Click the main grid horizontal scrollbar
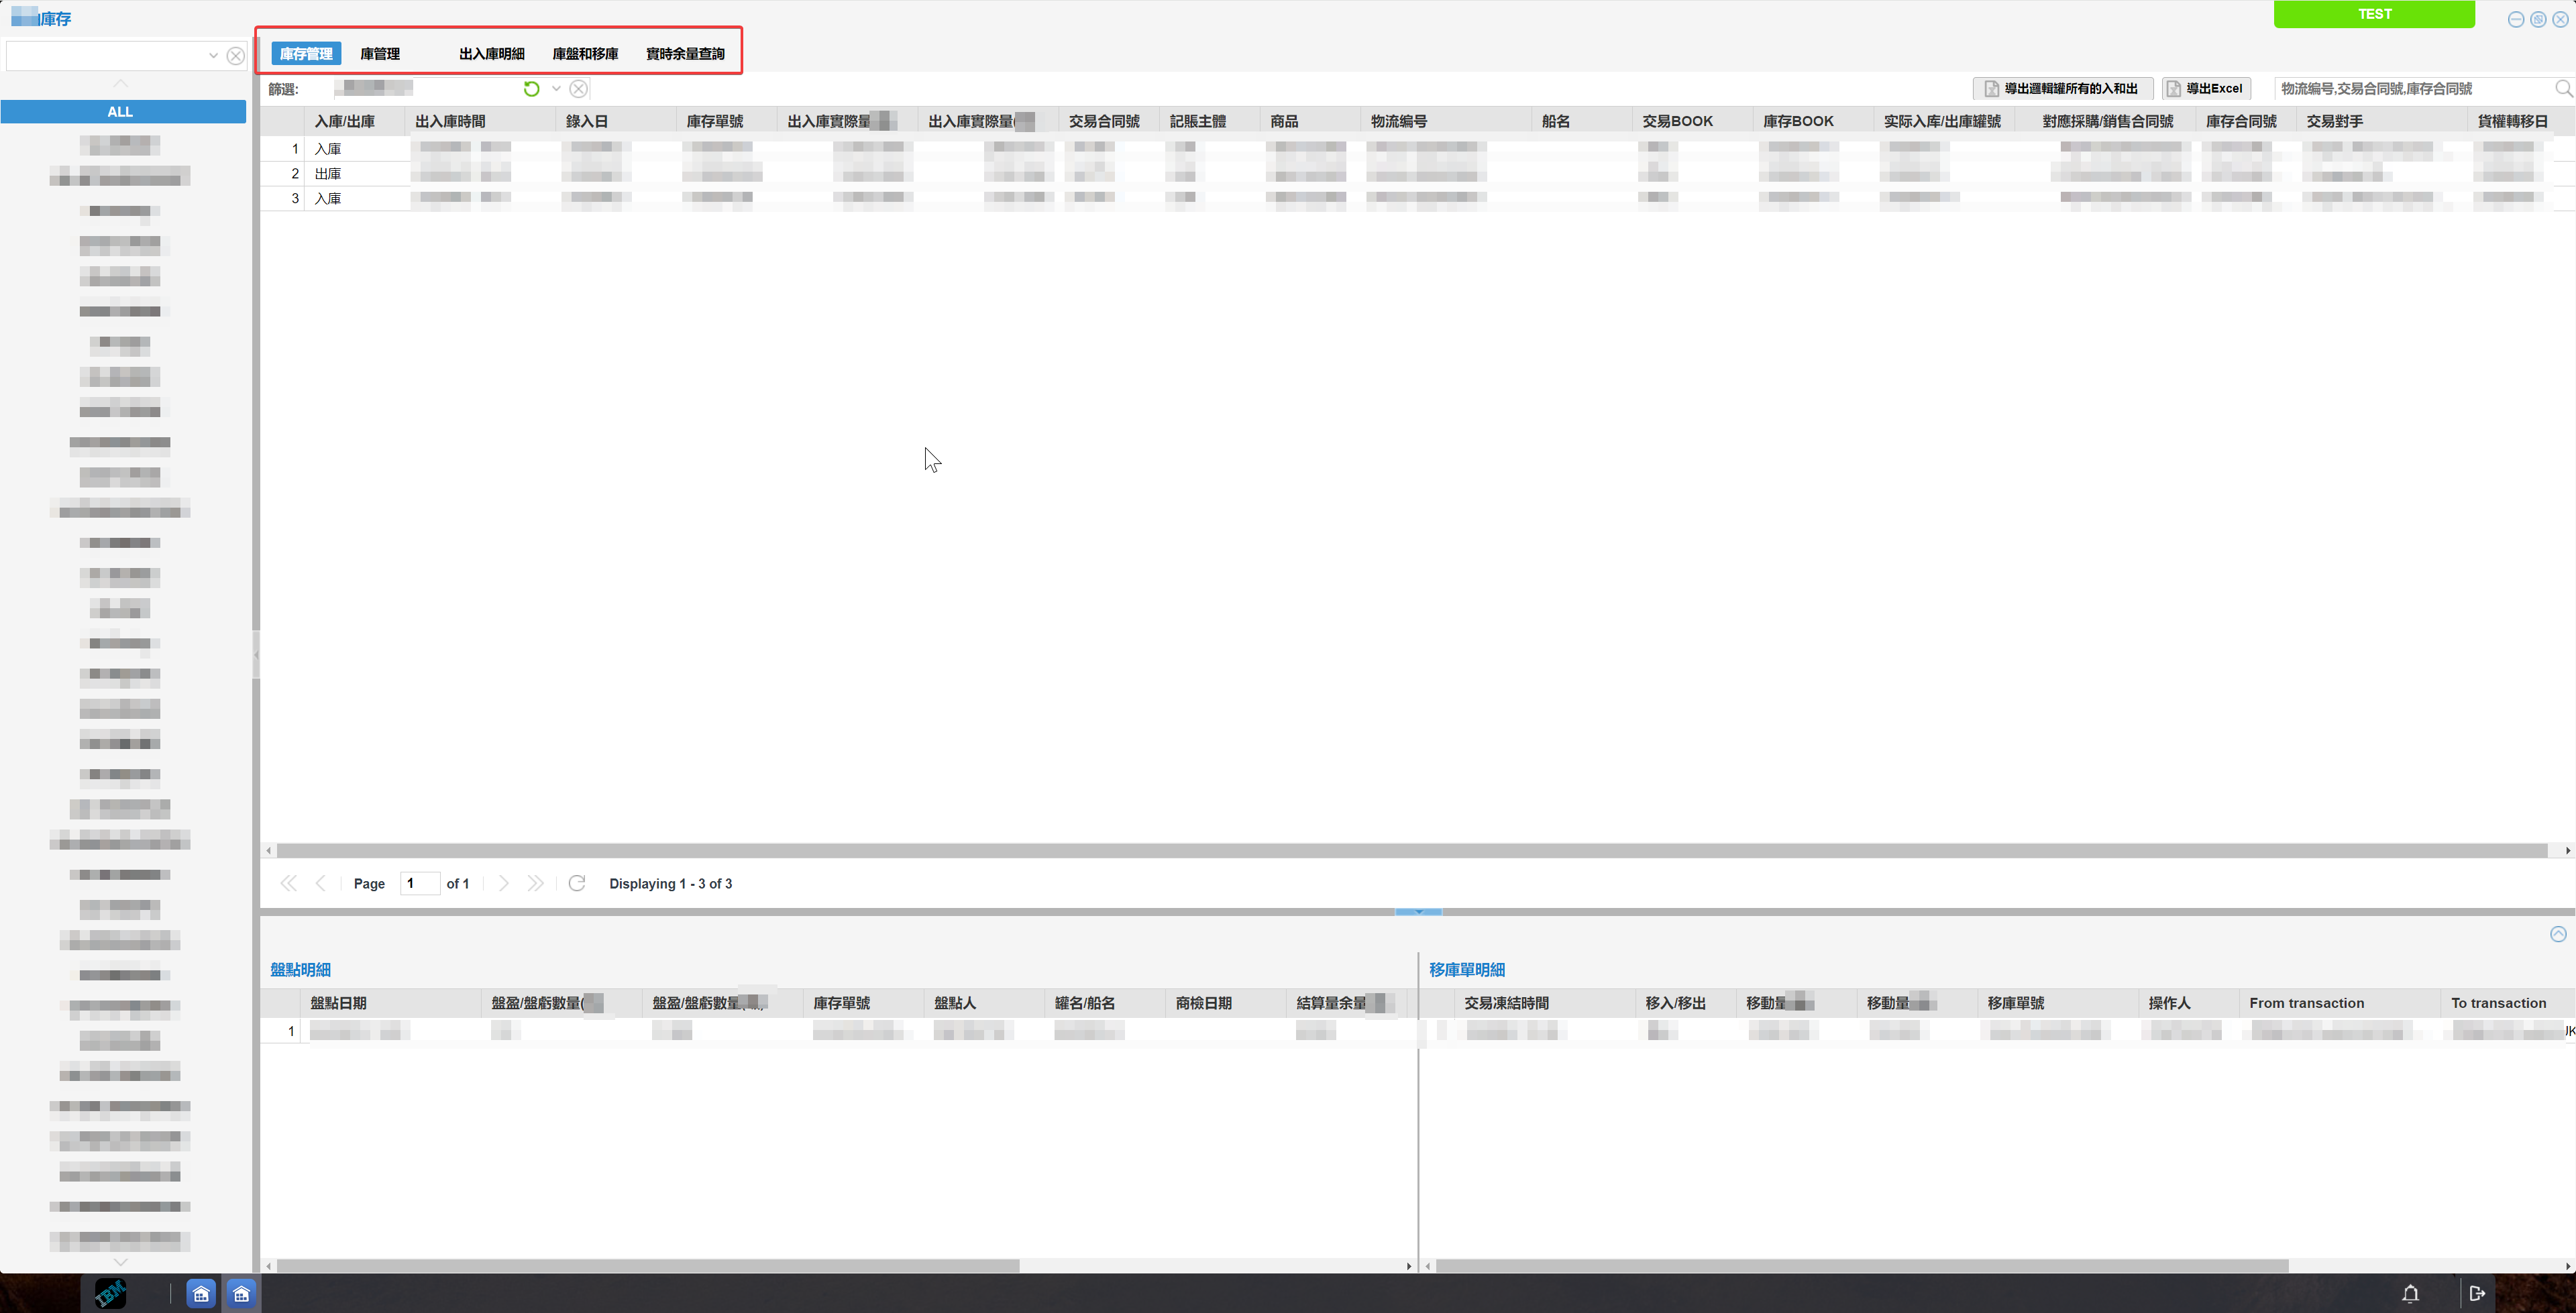This screenshot has height=1313, width=2576. (1412, 850)
